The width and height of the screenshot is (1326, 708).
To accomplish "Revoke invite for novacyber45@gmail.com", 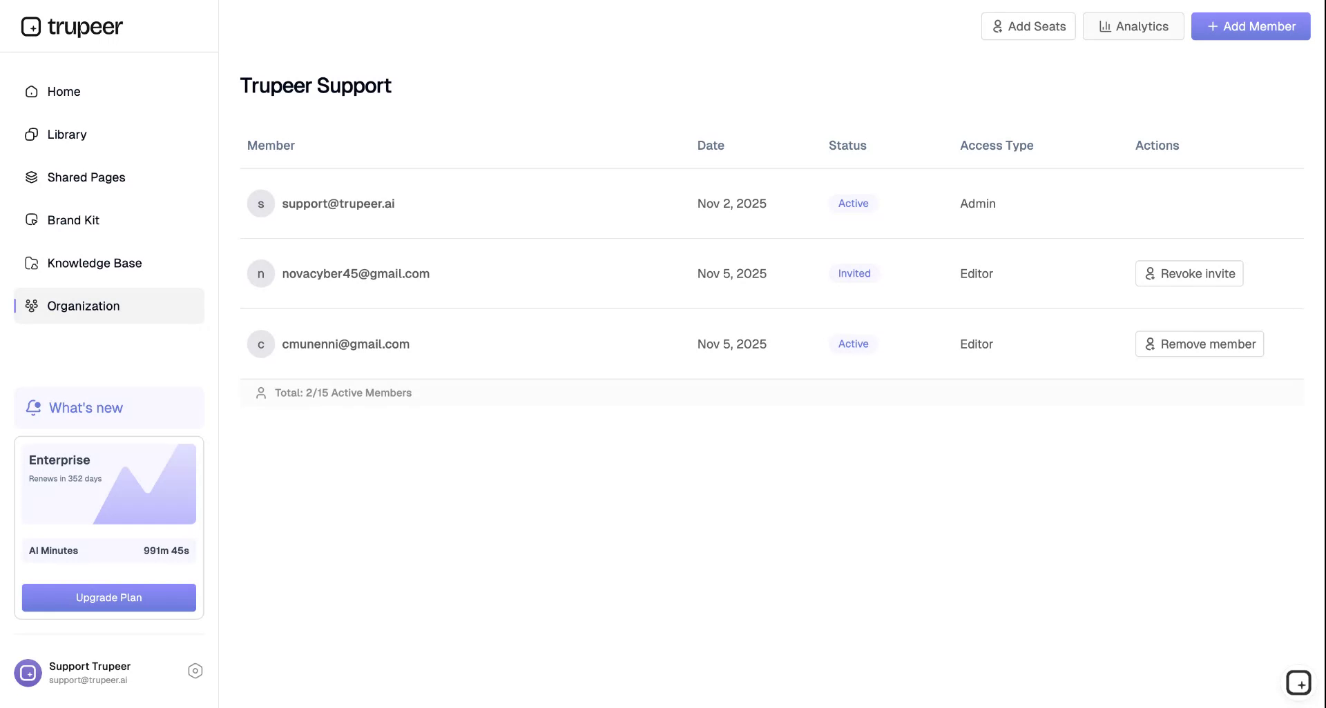I will click(x=1189, y=273).
